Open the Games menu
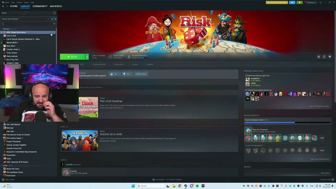 tap(26, 2)
